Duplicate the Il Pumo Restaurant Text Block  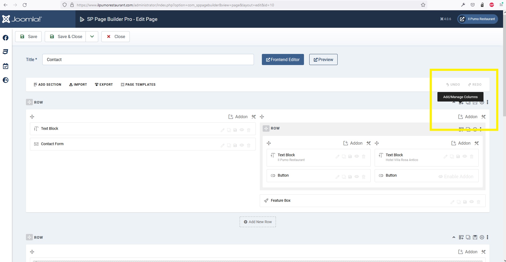click(x=344, y=157)
